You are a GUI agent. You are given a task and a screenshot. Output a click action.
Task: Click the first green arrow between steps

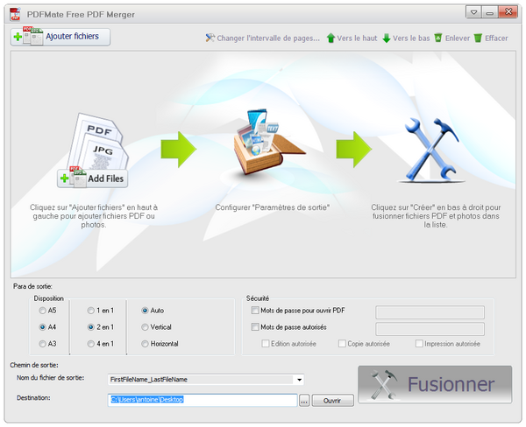[x=179, y=150]
